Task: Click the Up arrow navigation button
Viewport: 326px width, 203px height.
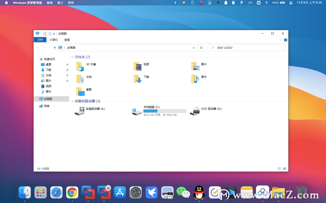Action: [55, 48]
